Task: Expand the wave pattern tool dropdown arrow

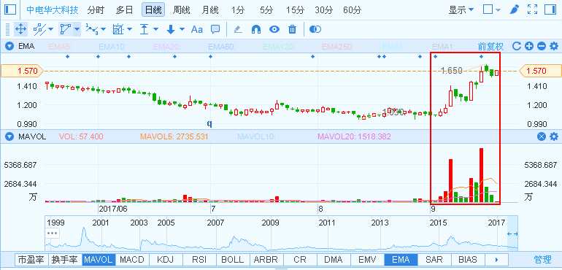Action: coord(103,29)
